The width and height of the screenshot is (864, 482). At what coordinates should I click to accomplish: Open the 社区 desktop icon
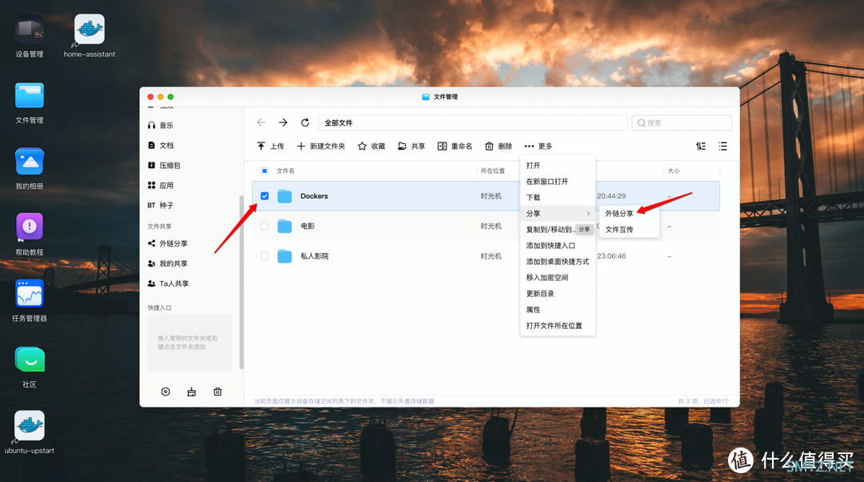click(30, 359)
